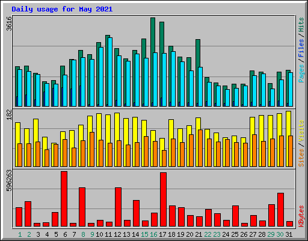
Task: Click day 18 on the x-axis
Action: (171, 234)
